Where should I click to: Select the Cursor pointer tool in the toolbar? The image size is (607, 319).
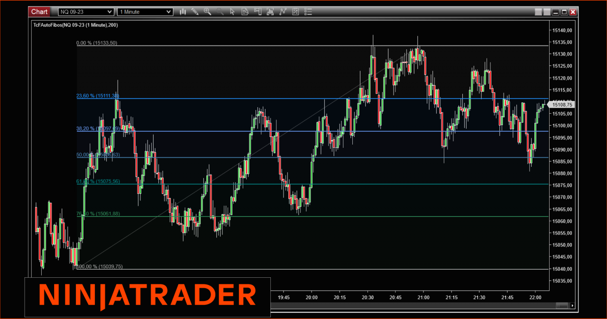pyautogui.click(x=232, y=11)
